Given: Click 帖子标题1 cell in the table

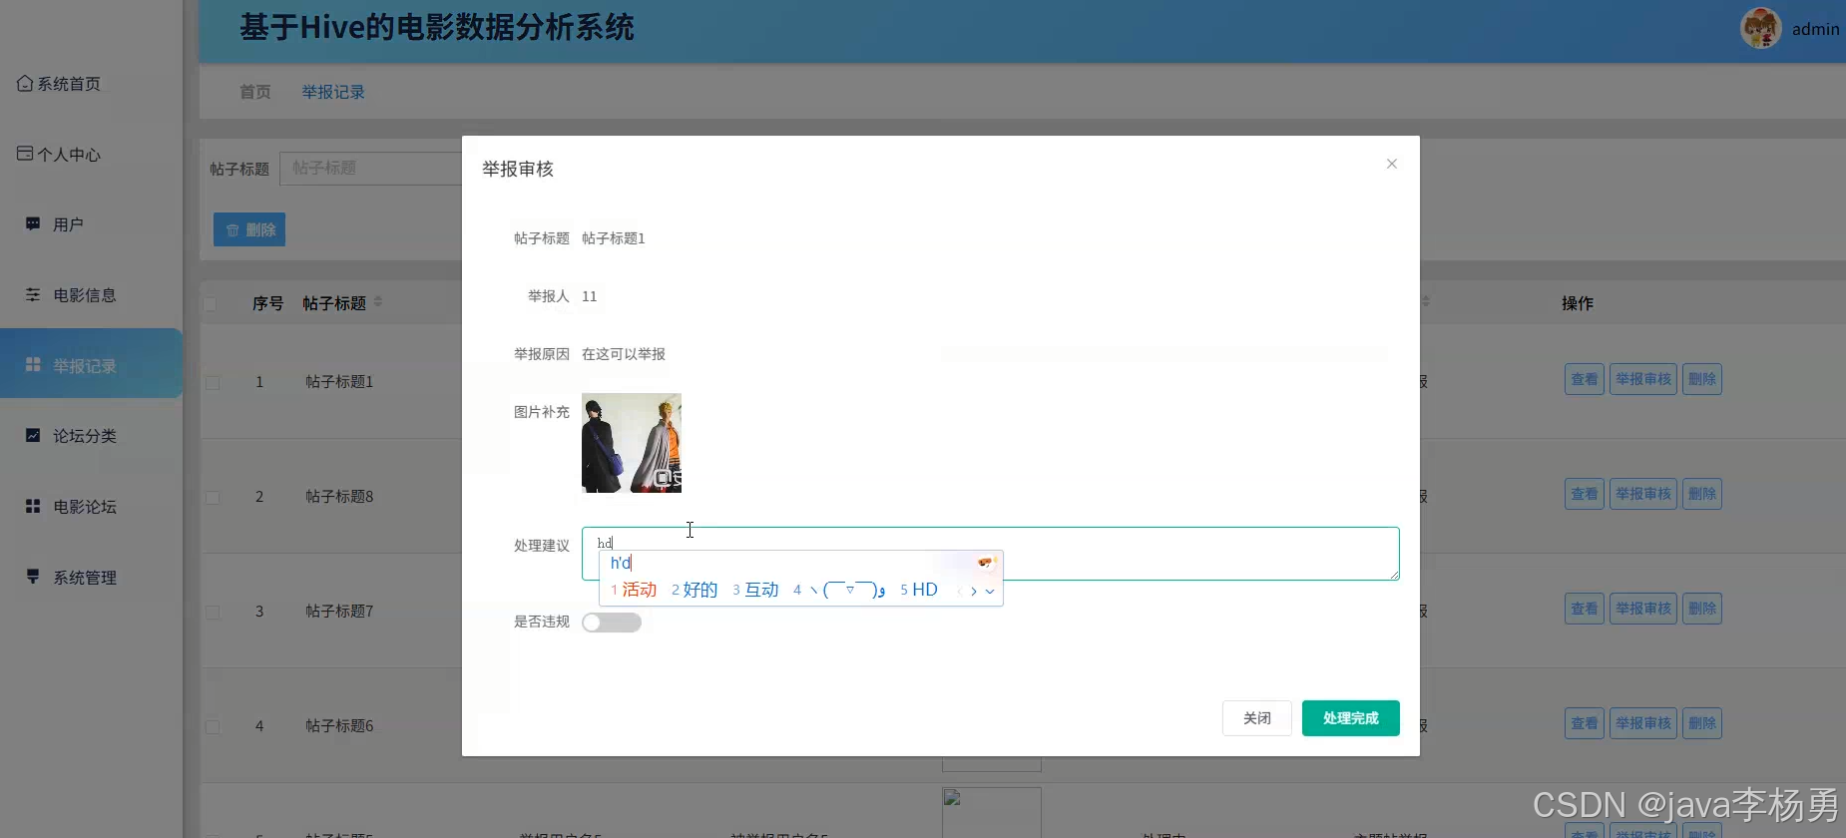Looking at the screenshot, I should (339, 382).
